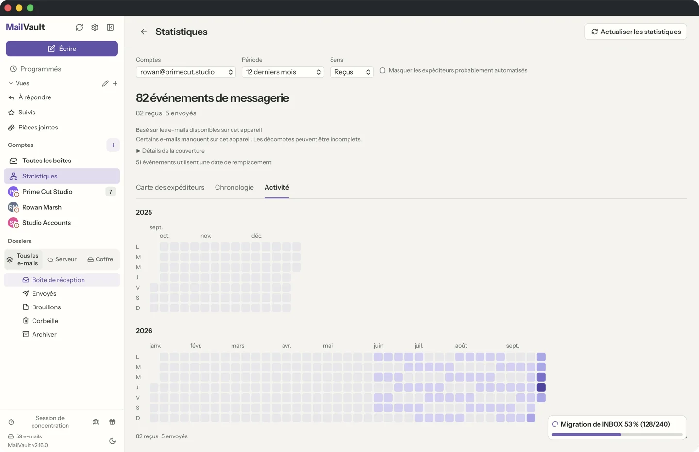Switch to Coffre segment

click(x=100, y=259)
